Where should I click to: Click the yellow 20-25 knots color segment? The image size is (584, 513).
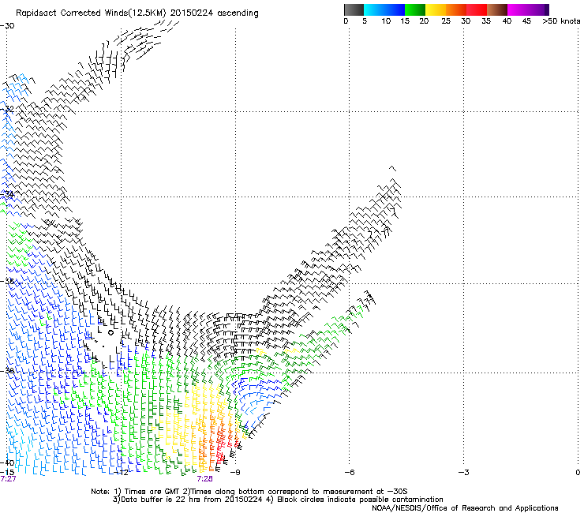[436, 9]
